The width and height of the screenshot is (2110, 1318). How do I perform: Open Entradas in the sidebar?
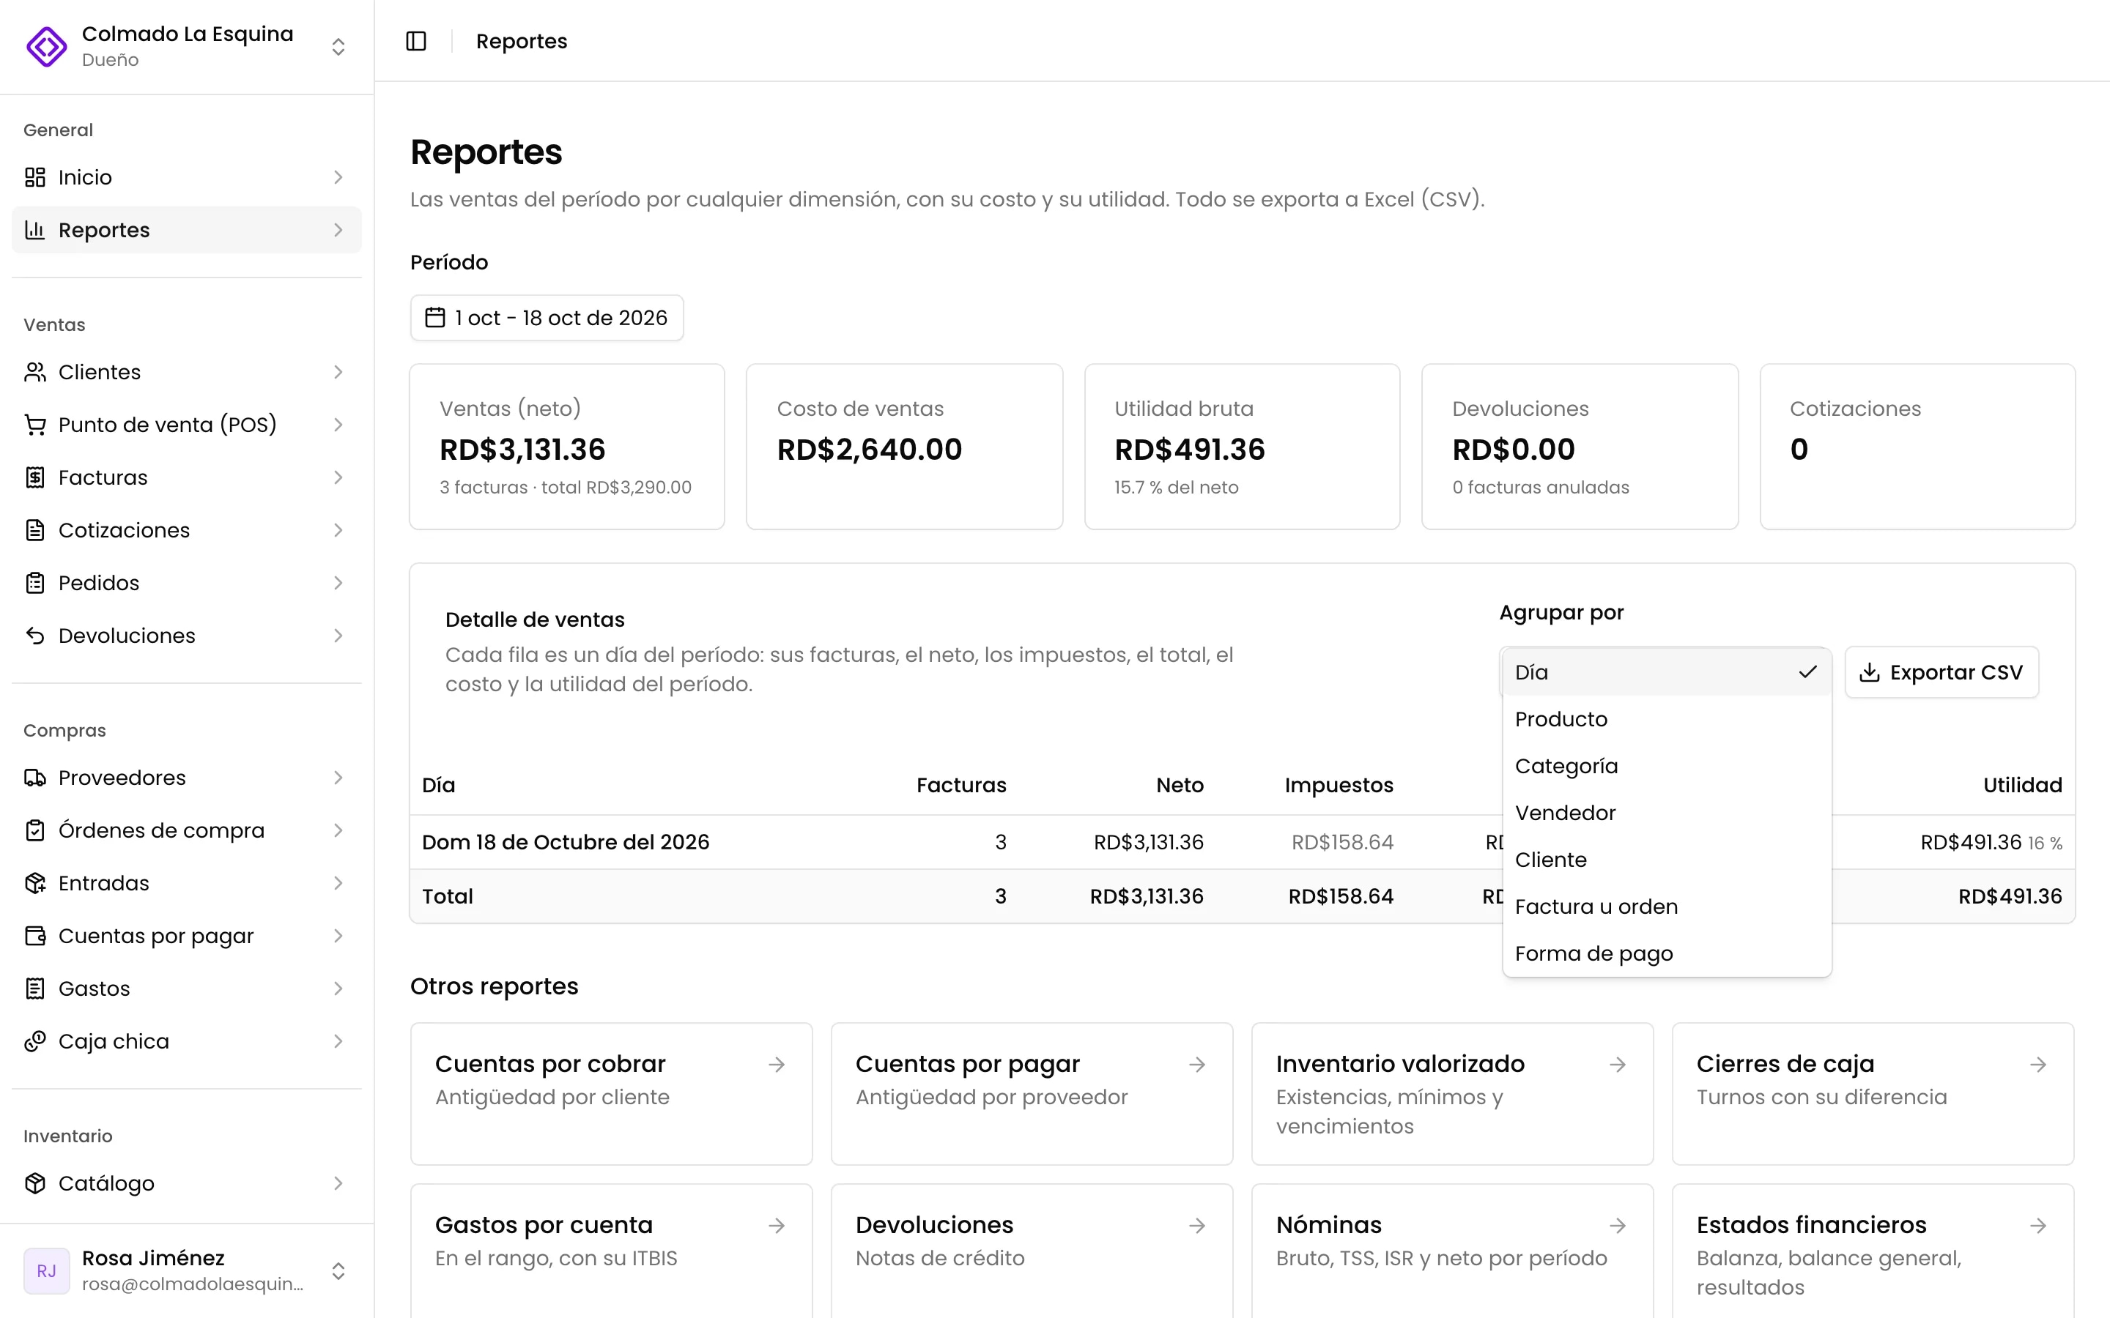[187, 883]
